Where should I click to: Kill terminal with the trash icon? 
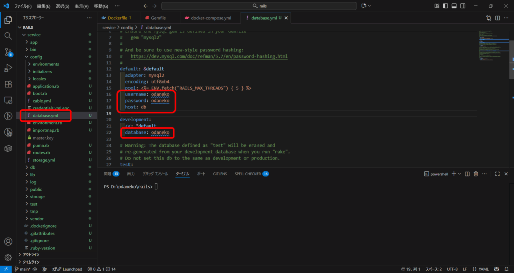click(475, 174)
